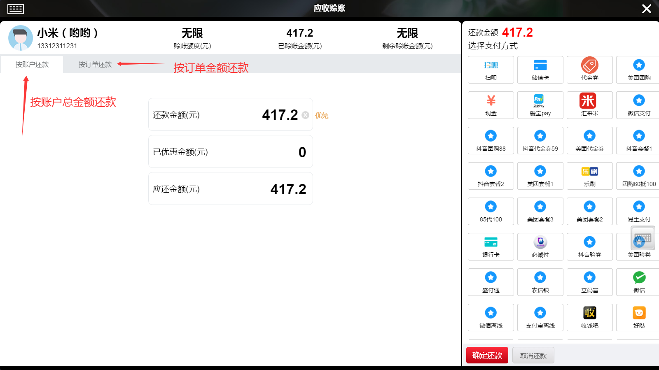This screenshot has width=659, height=370.
Task: Choose 好哒 payment option
Action: pyautogui.click(x=639, y=317)
